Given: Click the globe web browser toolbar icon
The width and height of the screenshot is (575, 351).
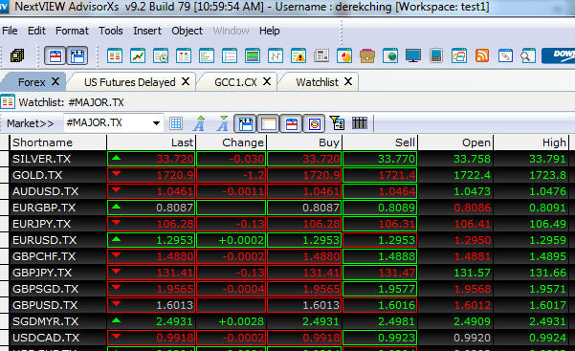Looking at the screenshot, I should tap(390, 56).
